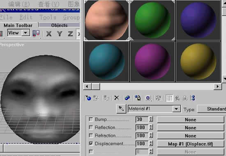Screen dimensions: 226x156
Task: Click the Put to Library icon
Action: point(138,98)
